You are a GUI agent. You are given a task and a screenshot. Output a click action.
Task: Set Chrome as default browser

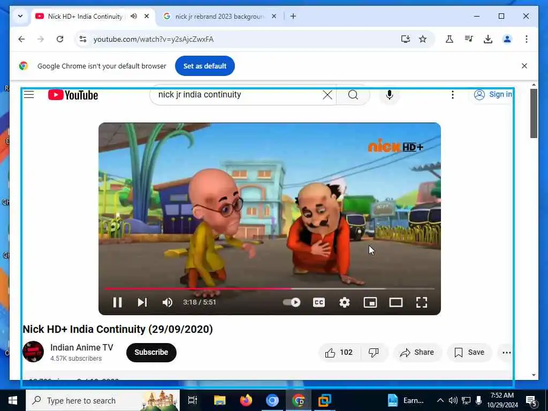pos(205,66)
